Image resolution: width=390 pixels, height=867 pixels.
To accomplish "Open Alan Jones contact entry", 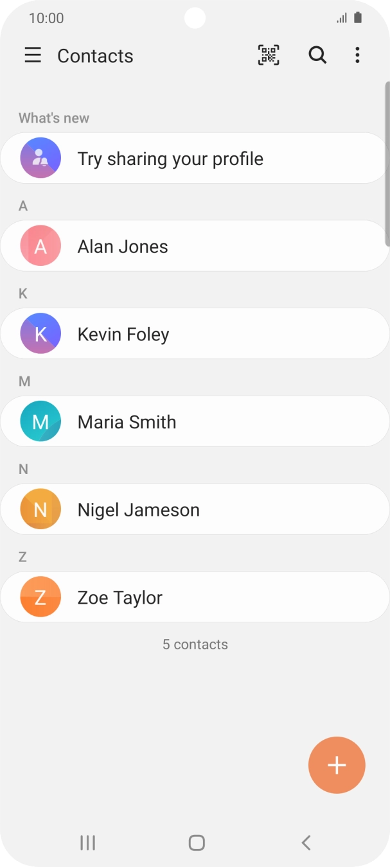I will 123,247.
